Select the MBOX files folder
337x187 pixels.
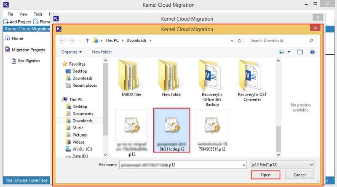click(131, 78)
